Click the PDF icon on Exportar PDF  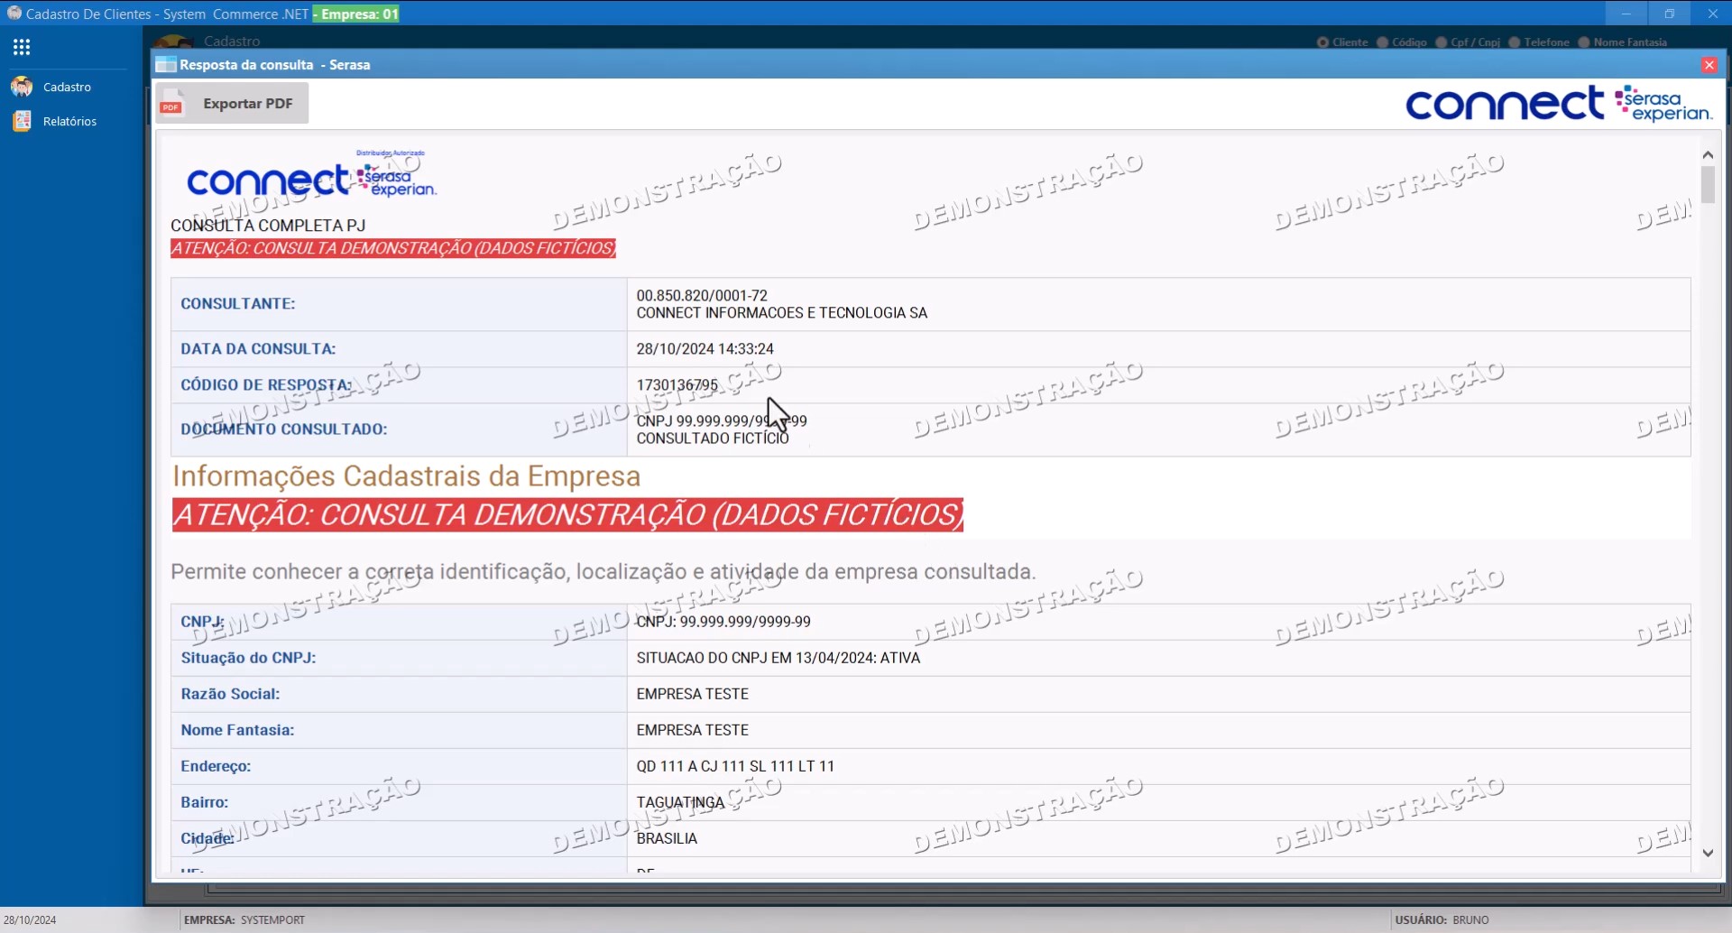pos(171,104)
